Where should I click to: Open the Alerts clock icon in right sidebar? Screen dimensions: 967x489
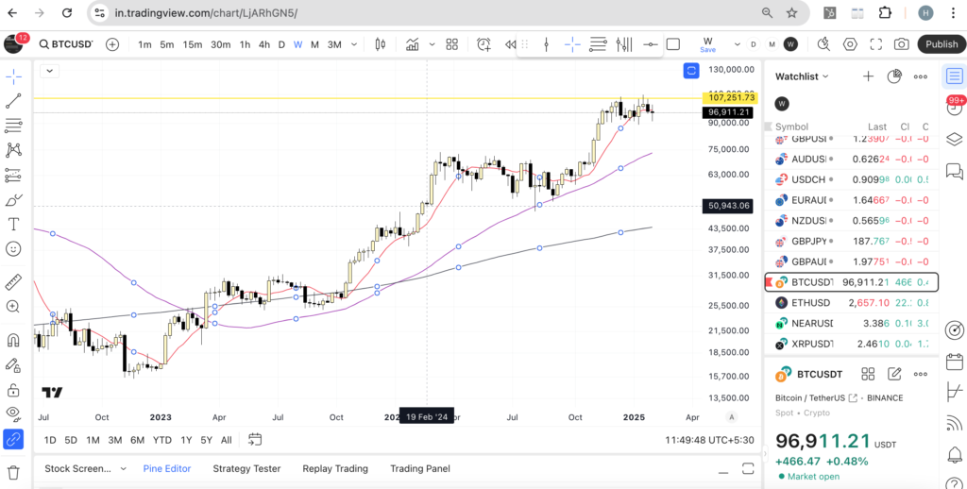(955, 108)
